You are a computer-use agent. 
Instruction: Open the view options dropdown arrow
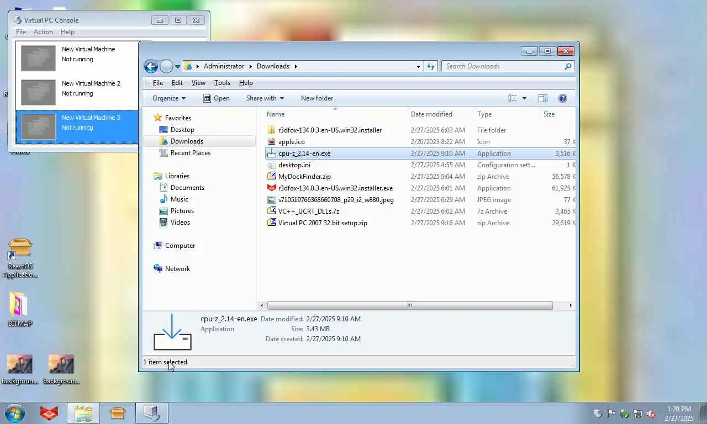pyautogui.click(x=524, y=98)
